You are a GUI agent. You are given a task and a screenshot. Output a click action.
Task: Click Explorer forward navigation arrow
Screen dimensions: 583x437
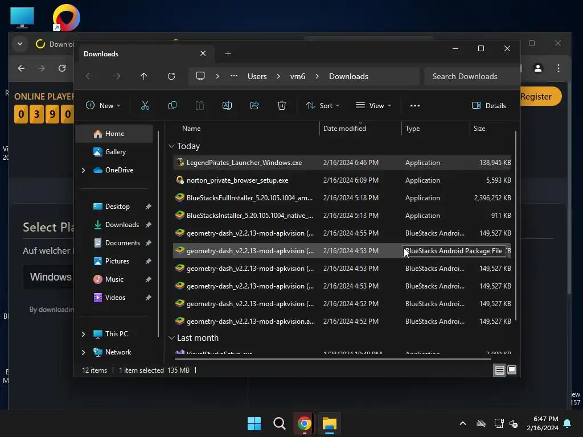[117, 76]
